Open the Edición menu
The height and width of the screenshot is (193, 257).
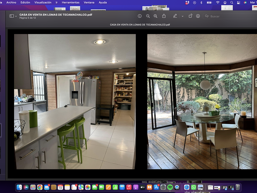(25, 2)
